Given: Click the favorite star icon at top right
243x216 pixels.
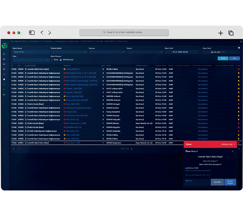Looking at the screenshot, I should tap(241, 41).
